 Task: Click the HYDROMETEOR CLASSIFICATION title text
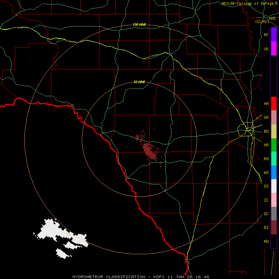coord(109,277)
